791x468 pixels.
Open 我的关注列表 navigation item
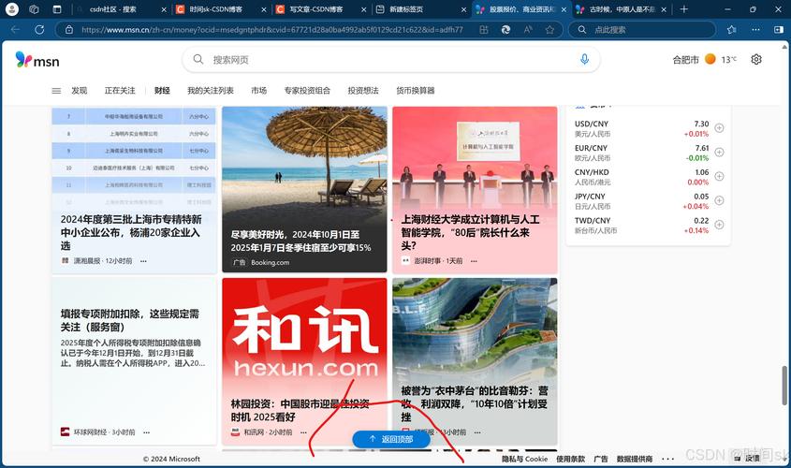211,91
